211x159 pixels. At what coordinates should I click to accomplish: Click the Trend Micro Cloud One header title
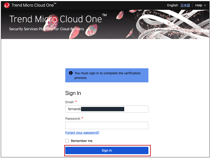click(x=34, y=5)
